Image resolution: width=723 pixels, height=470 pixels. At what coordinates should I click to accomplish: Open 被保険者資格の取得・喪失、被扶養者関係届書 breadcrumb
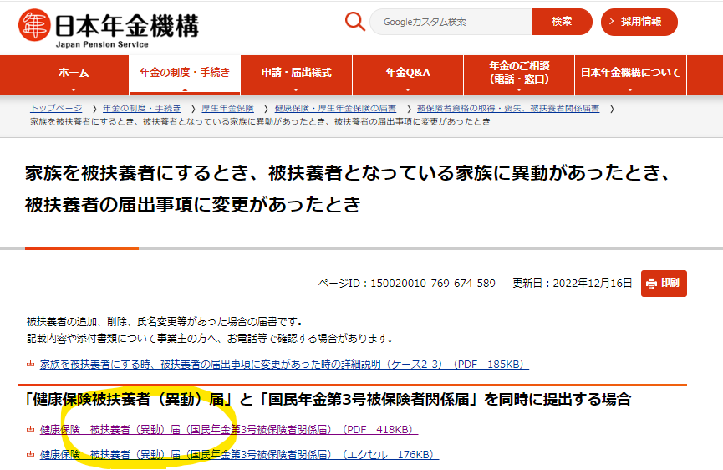click(508, 109)
